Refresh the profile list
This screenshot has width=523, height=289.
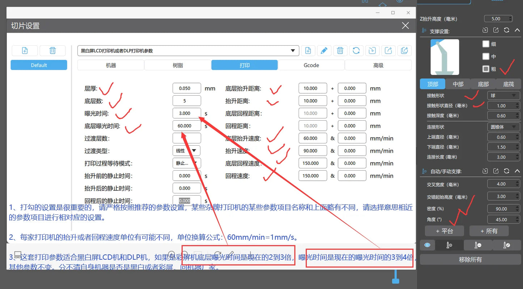pos(356,50)
